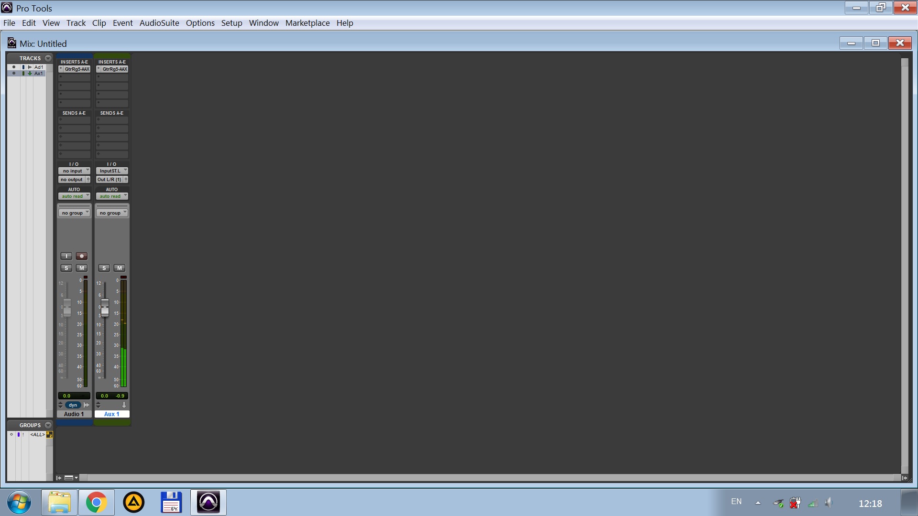Open the 'no input' selector on Audio 1
The height and width of the screenshot is (516, 918).
[x=74, y=171]
